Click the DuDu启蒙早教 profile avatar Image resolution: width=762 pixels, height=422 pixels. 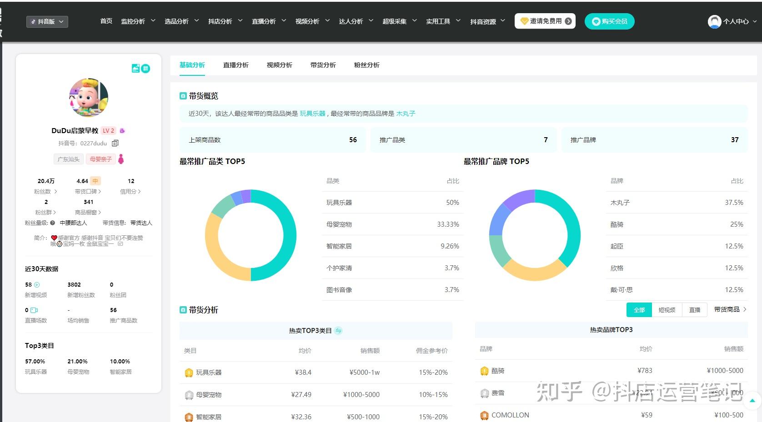pos(89,98)
